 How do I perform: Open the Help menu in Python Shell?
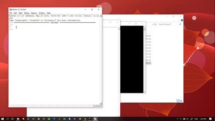pyautogui.click(x=48, y=13)
